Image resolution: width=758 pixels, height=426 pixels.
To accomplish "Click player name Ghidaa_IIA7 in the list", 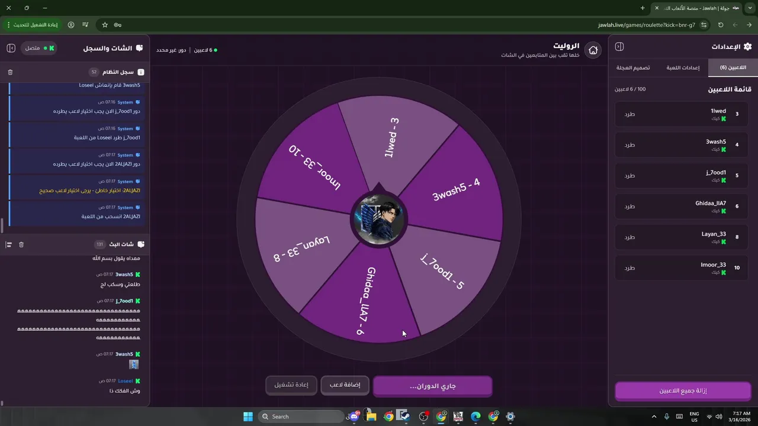I will point(711,204).
